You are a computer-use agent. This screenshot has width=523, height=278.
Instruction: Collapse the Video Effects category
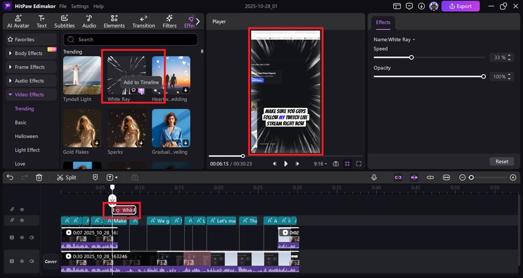(x=31, y=94)
